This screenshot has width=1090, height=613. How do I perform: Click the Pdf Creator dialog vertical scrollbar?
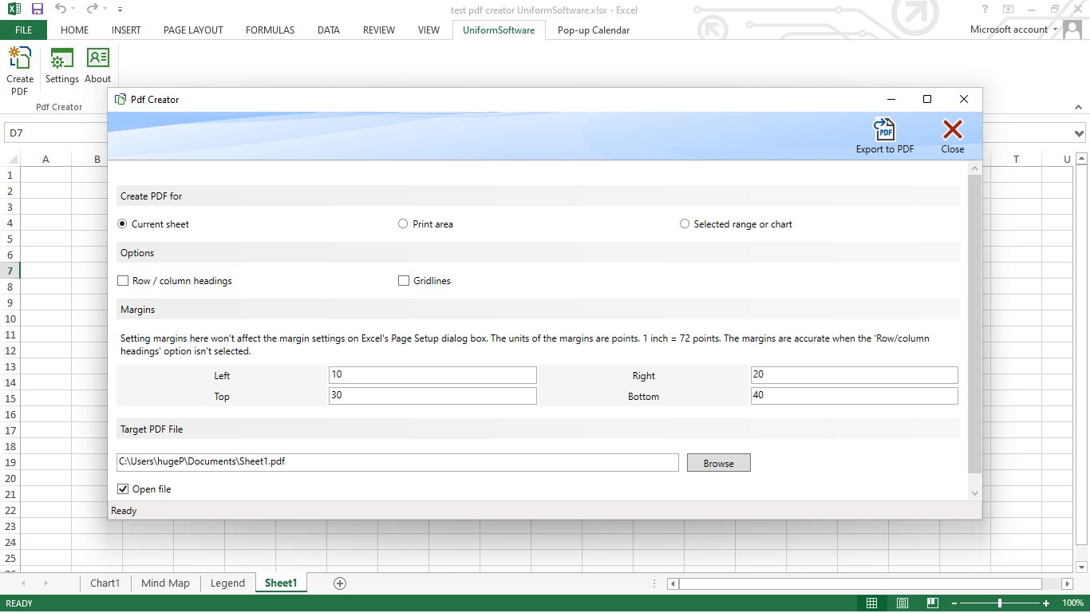click(974, 323)
